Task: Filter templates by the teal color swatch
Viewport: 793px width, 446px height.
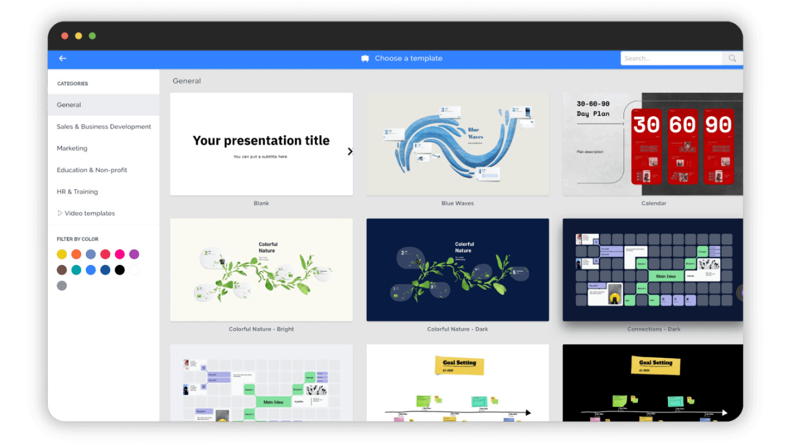Action: tap(76, 269)
